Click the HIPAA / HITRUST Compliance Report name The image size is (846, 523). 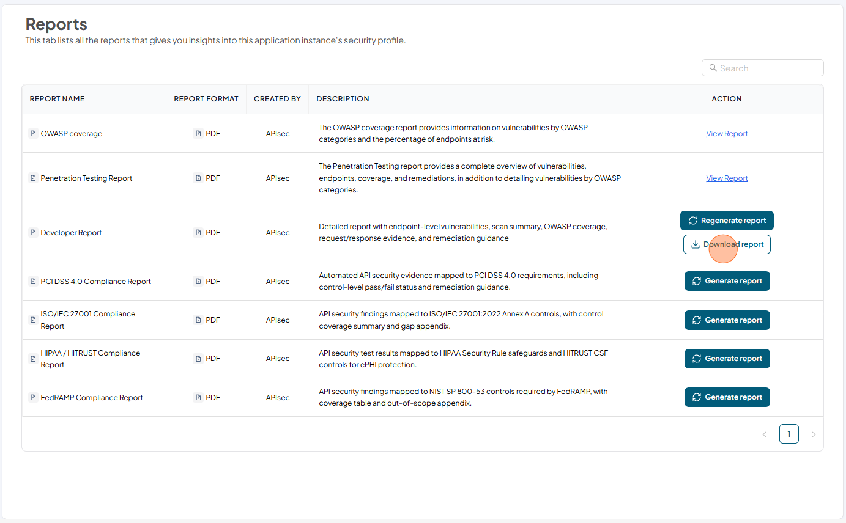point(91,359)
